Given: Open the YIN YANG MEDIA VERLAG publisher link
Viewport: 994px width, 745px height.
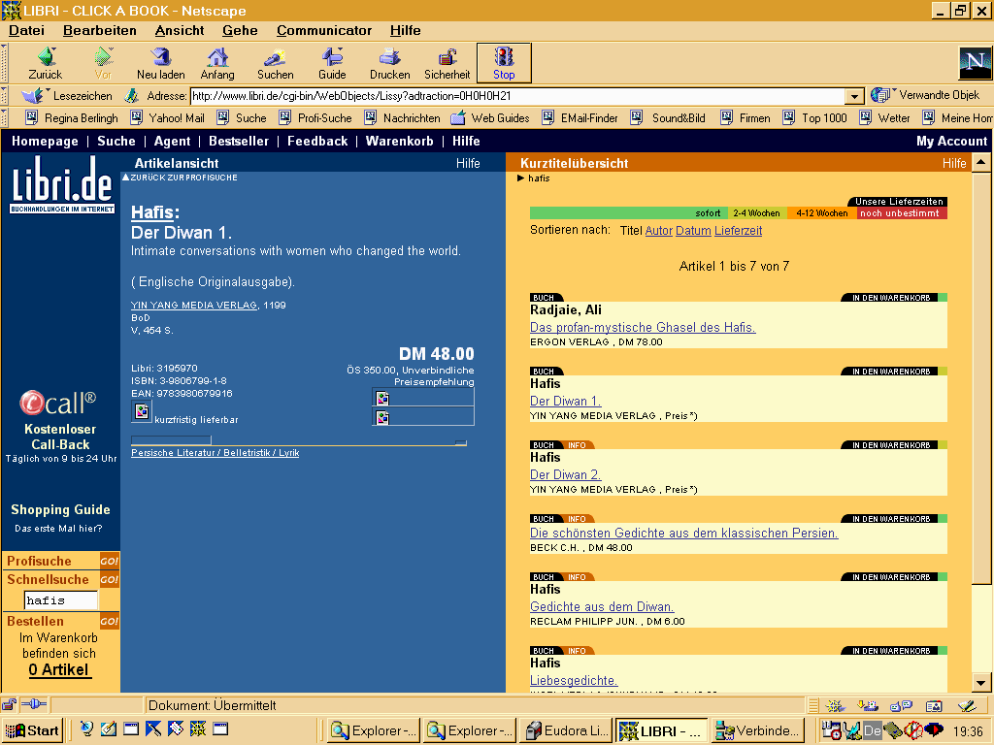Looking at the screenshot, I should click(194, 305).
